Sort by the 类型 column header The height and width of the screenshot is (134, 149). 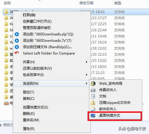(x=118, y=3)
